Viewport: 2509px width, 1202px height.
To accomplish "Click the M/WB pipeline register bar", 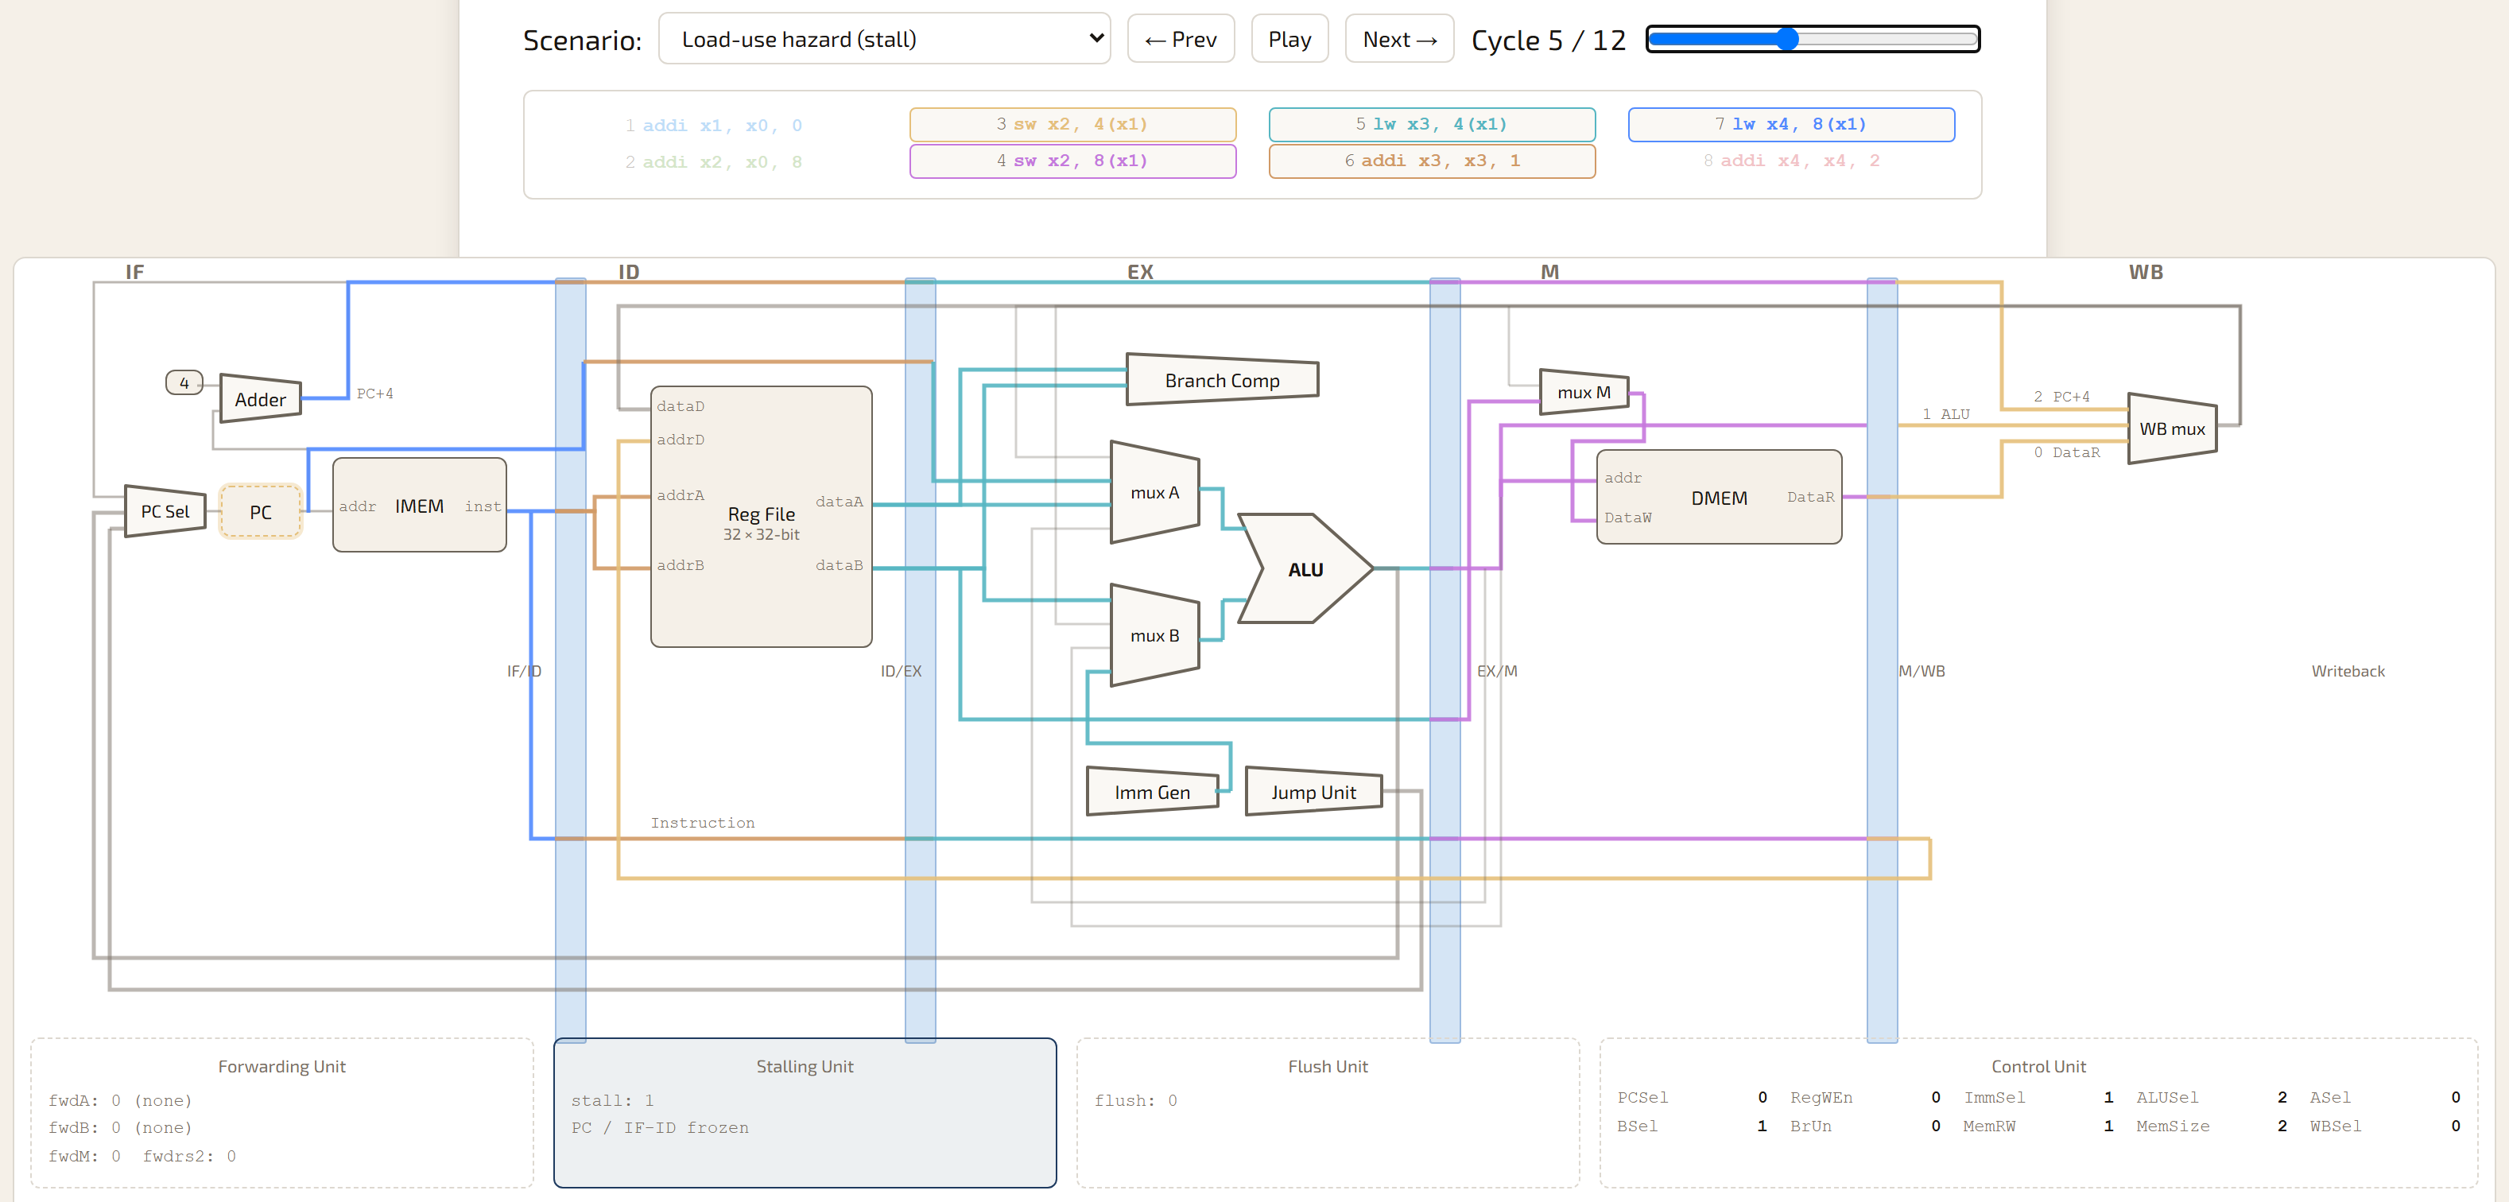I will point(1882,660).
